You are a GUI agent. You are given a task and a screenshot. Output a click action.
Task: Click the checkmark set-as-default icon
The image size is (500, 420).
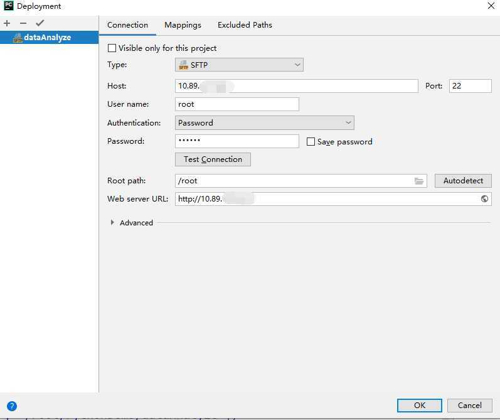(x=40, y=23)
